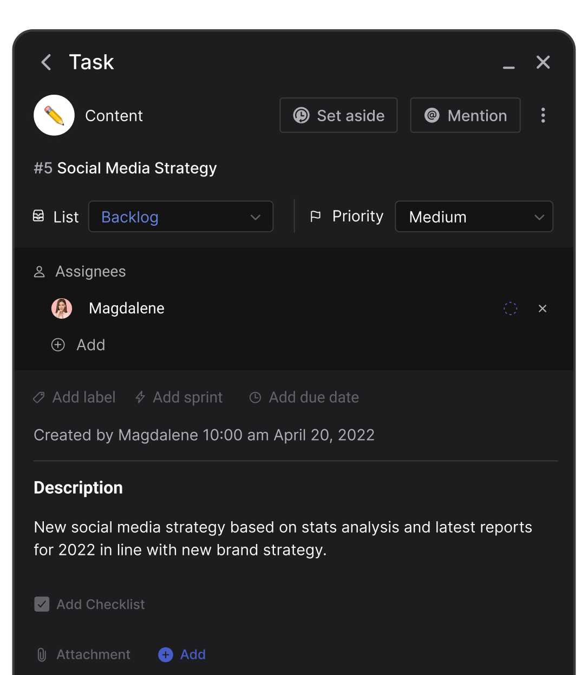Click the blue Add attachment link
Viewport: 588px width, 675px height.
tap(182, 654)
